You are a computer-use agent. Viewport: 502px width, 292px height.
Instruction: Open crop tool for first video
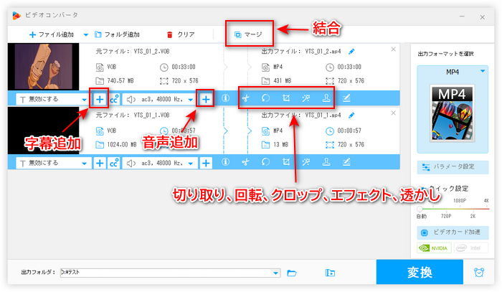(x=286, y=98)
